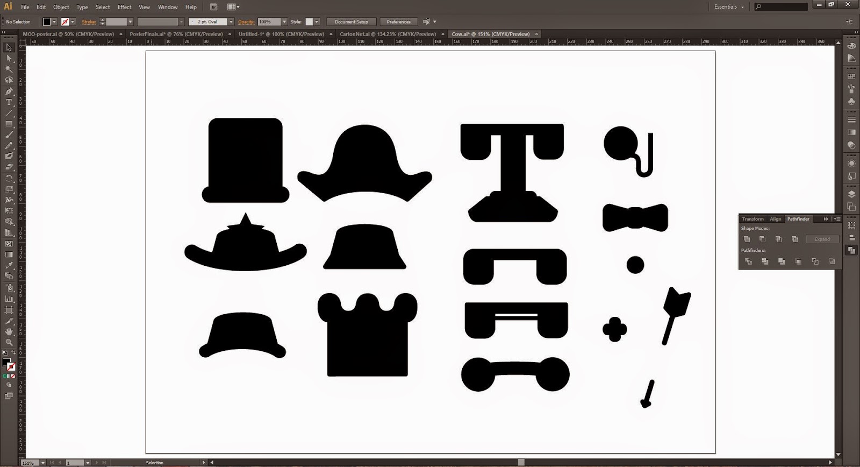Open the stroke weight dropdown
The width and height of the screenshot is (860, 467).
130,22
